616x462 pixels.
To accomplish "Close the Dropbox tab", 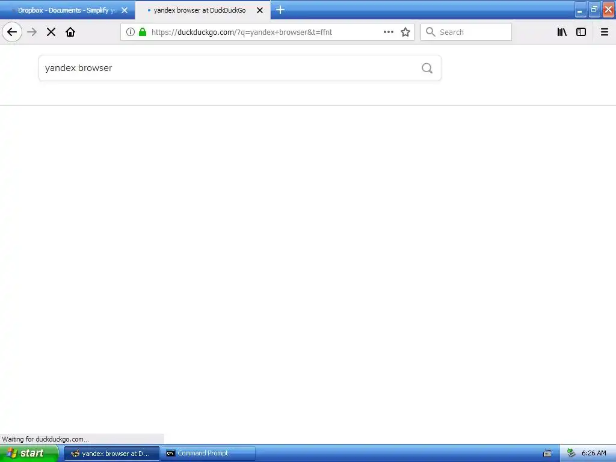I will click(125, 10).
